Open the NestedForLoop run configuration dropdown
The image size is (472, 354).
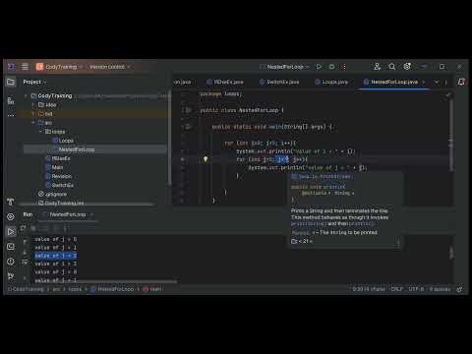pyautogui.click(x=284, y=67)
